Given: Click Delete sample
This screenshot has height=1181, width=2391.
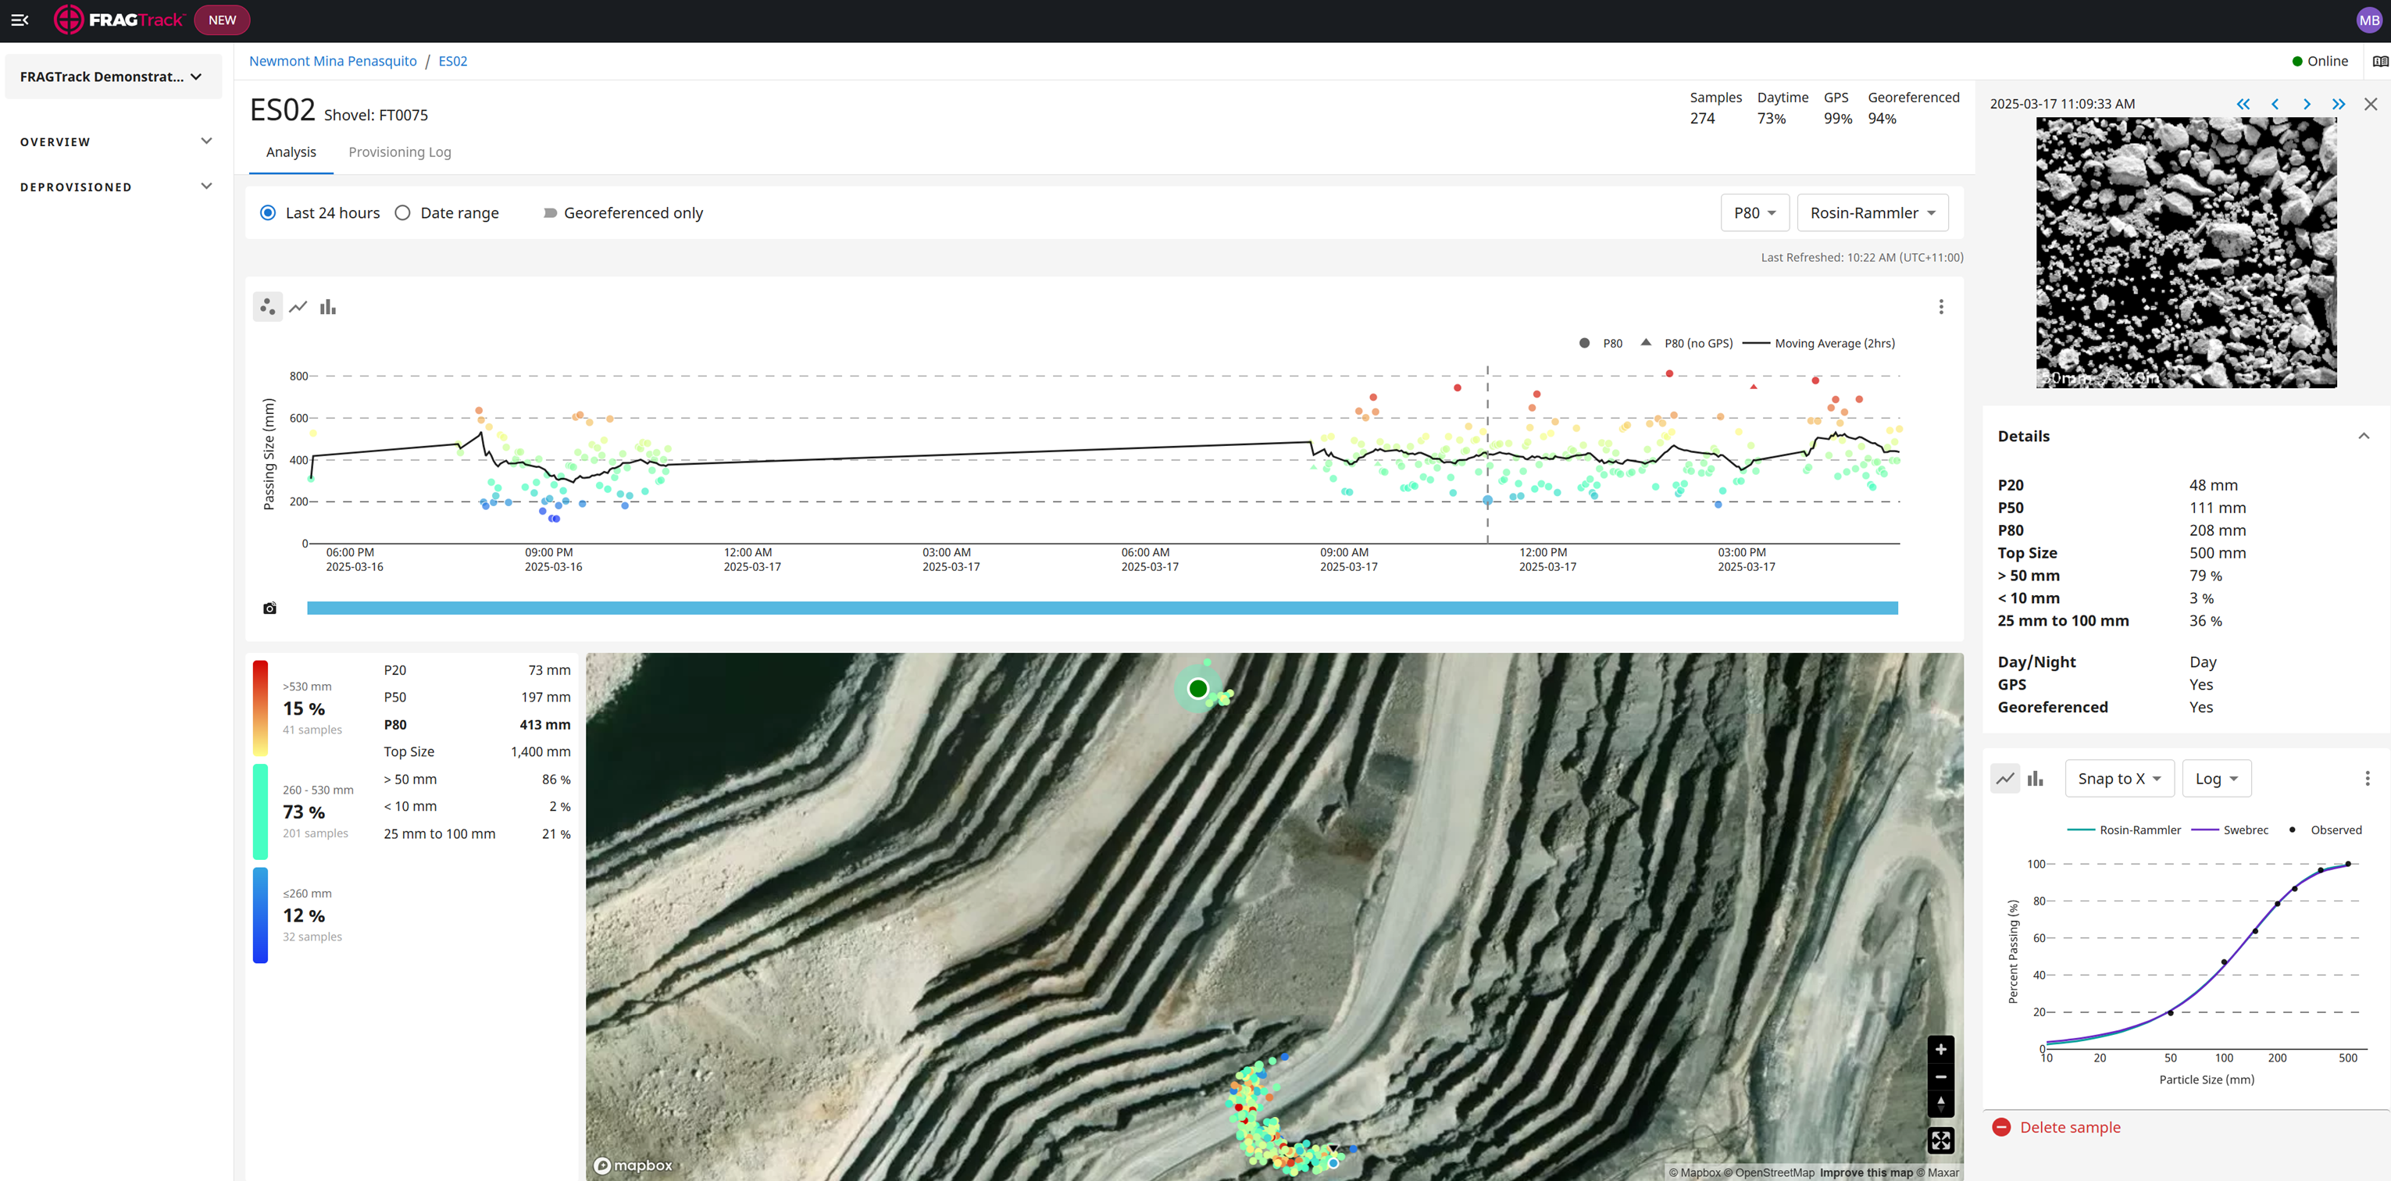Looking at the screenshot, I should [2070, 1127].
